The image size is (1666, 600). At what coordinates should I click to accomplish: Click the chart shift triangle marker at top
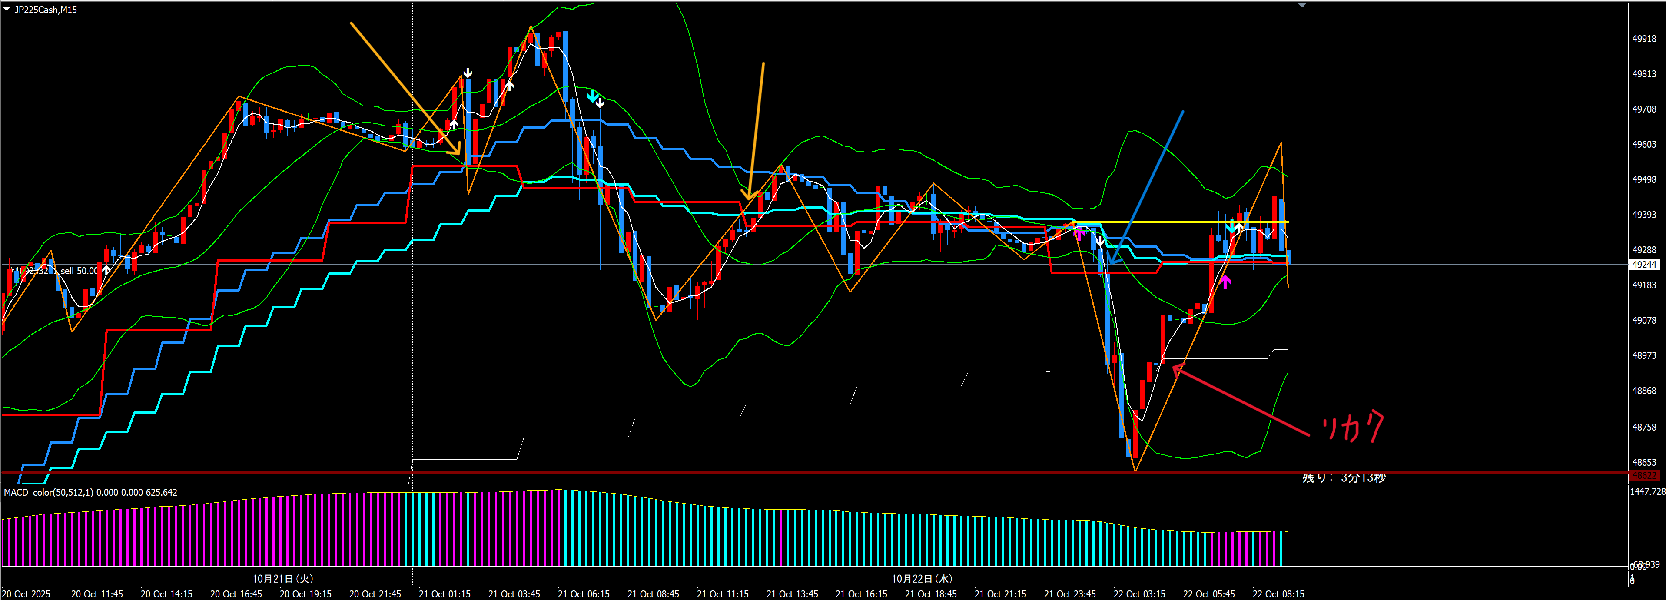coord(1301,5)
